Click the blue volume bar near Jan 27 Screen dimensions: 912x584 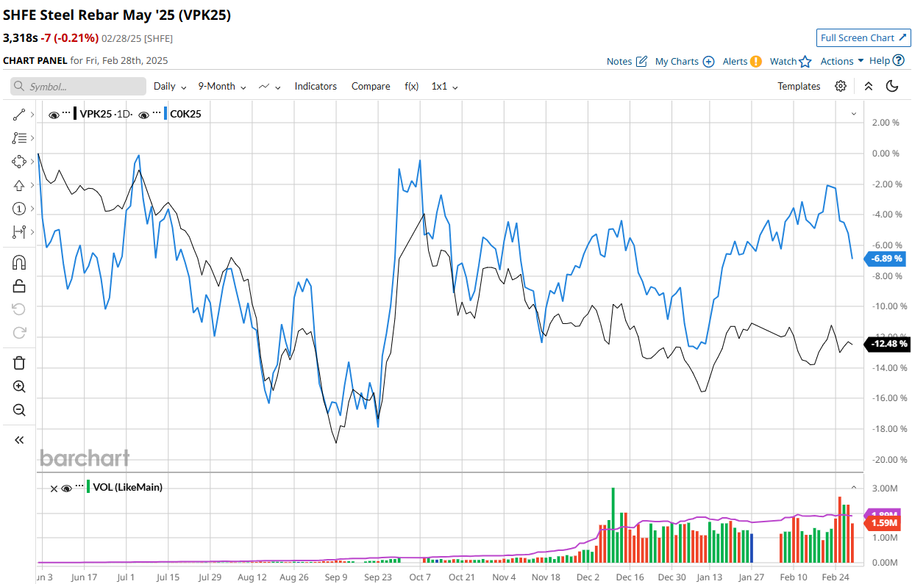(x=751, y=547)
